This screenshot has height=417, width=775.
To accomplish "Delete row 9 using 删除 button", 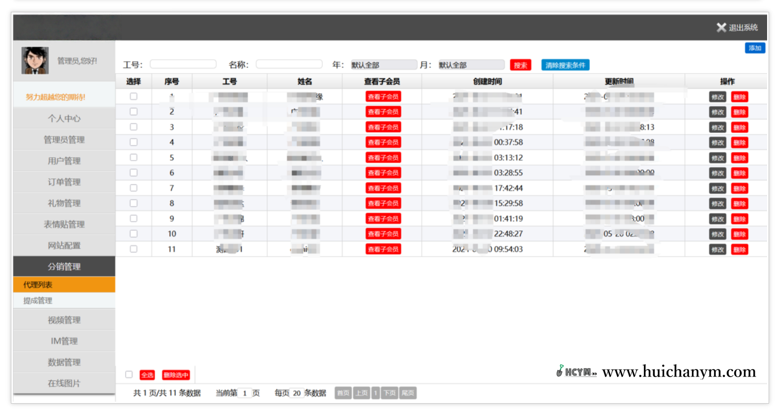I will coord(739,219).
